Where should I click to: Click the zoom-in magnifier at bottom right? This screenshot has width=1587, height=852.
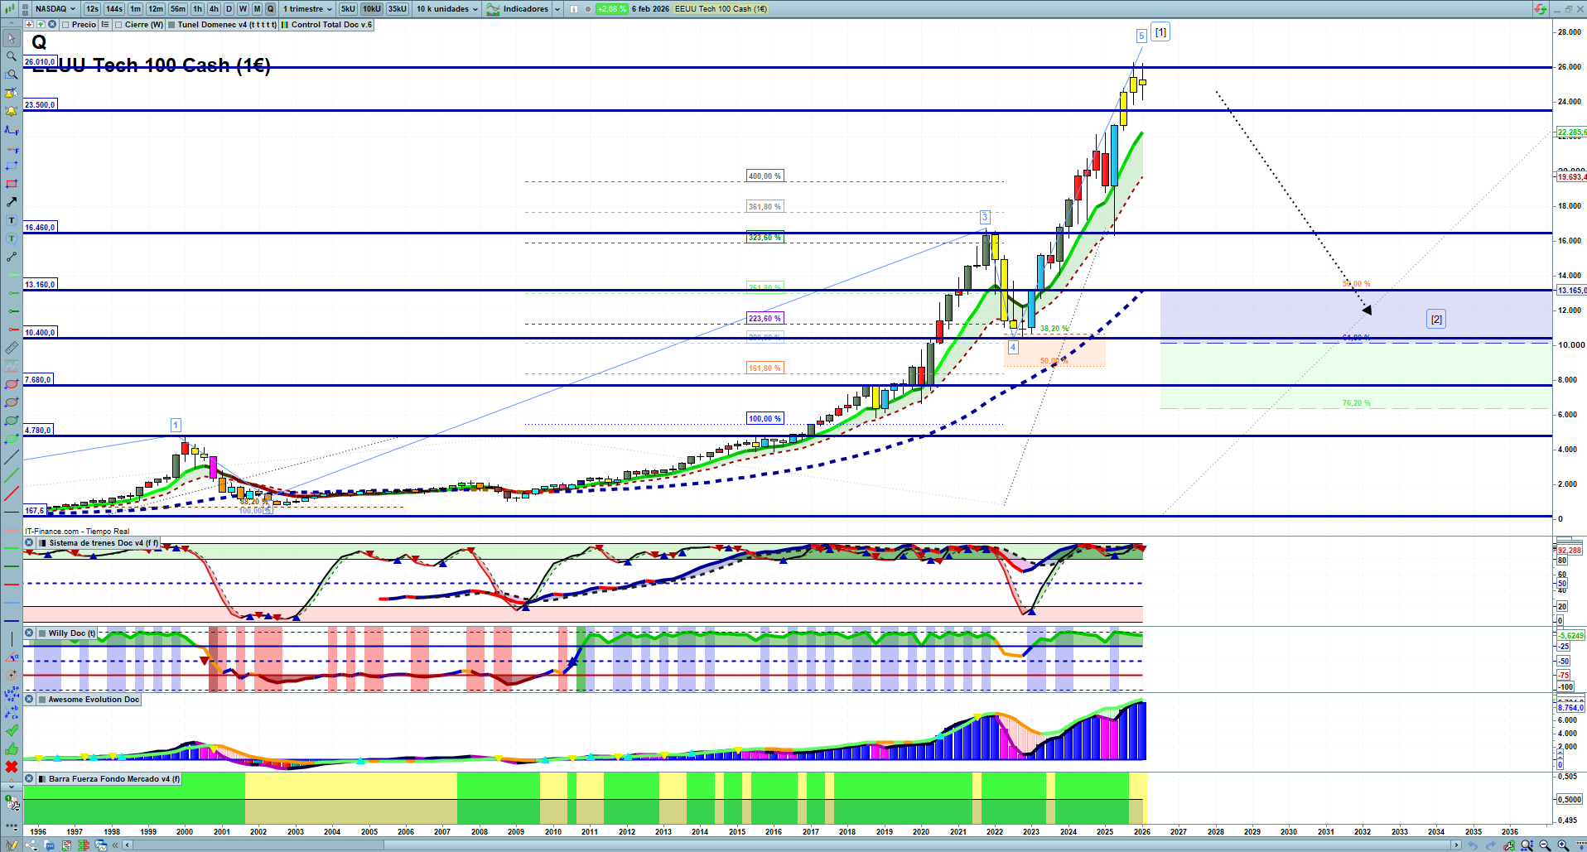(1563, 845)
